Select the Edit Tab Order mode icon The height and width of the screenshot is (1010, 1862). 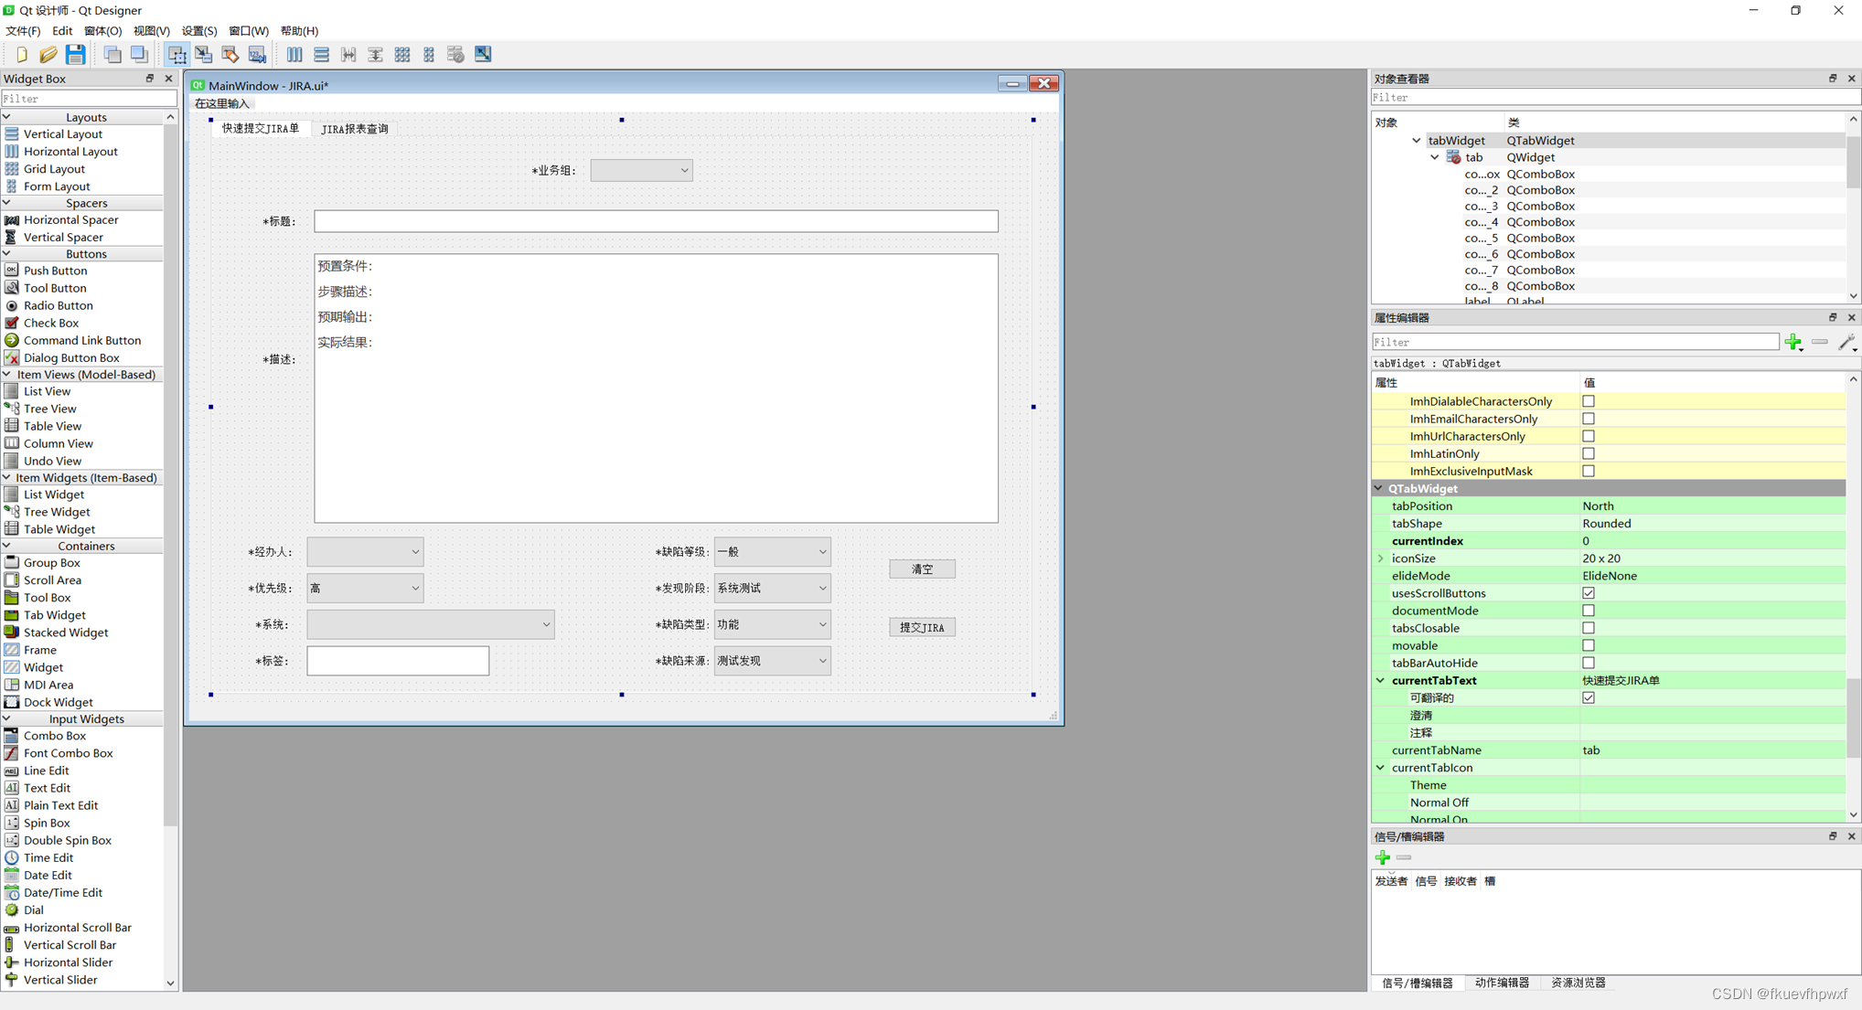257,55
